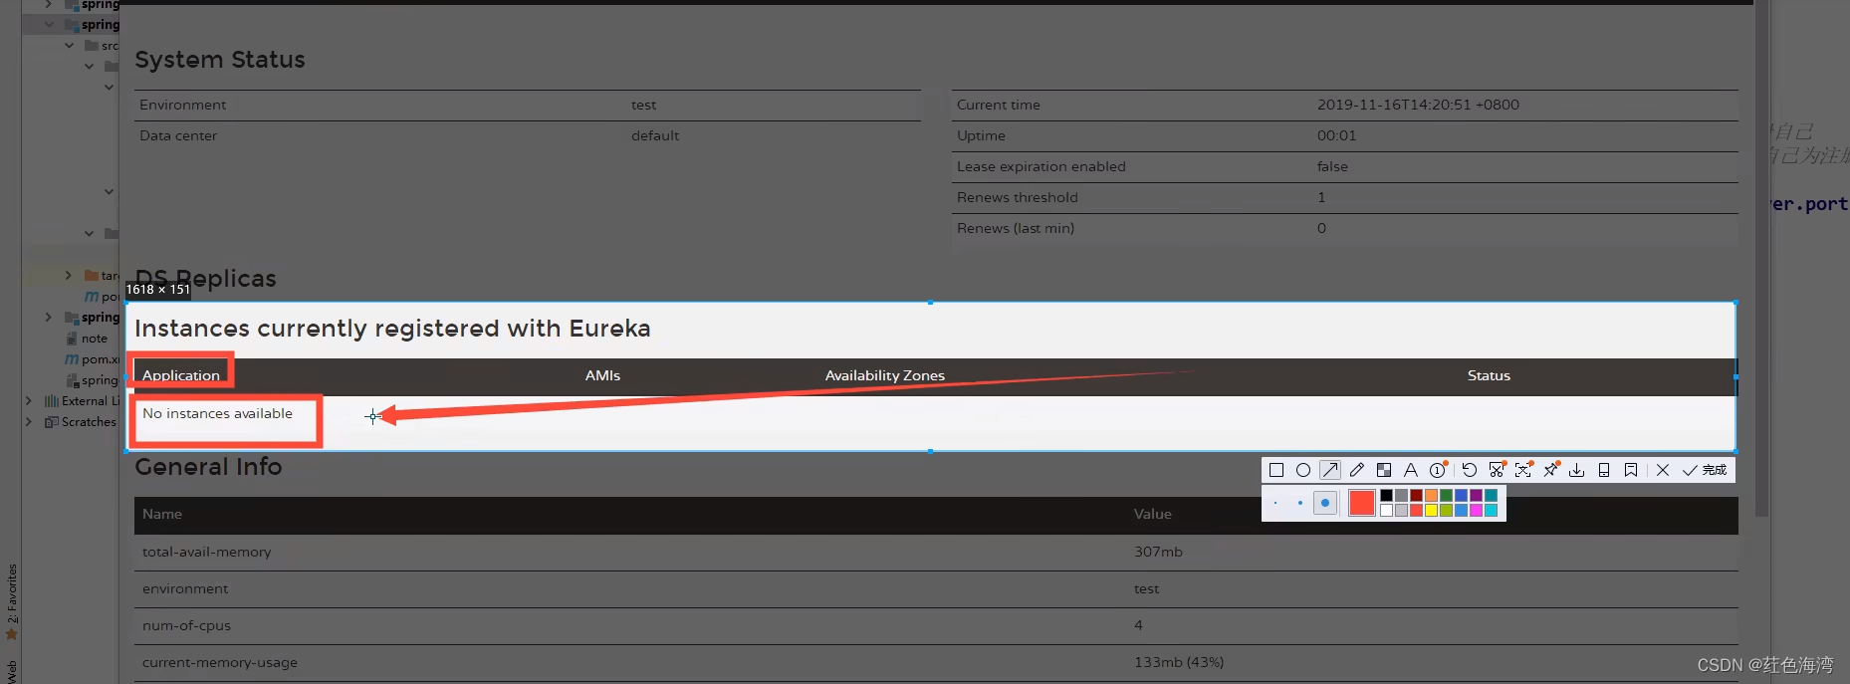
Task: Click the Data center label
Action: pos(178,135)
